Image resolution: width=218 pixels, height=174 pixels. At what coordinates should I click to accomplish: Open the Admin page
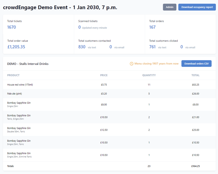coord(170,7)
